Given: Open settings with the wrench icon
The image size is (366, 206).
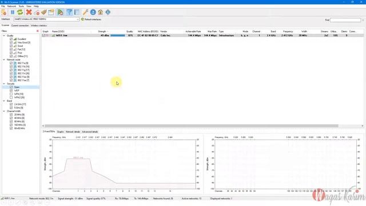Looking at the screenshot, I should tap(85, 12).
